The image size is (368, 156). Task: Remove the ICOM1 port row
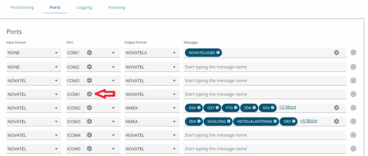click(x=353, y=94)
